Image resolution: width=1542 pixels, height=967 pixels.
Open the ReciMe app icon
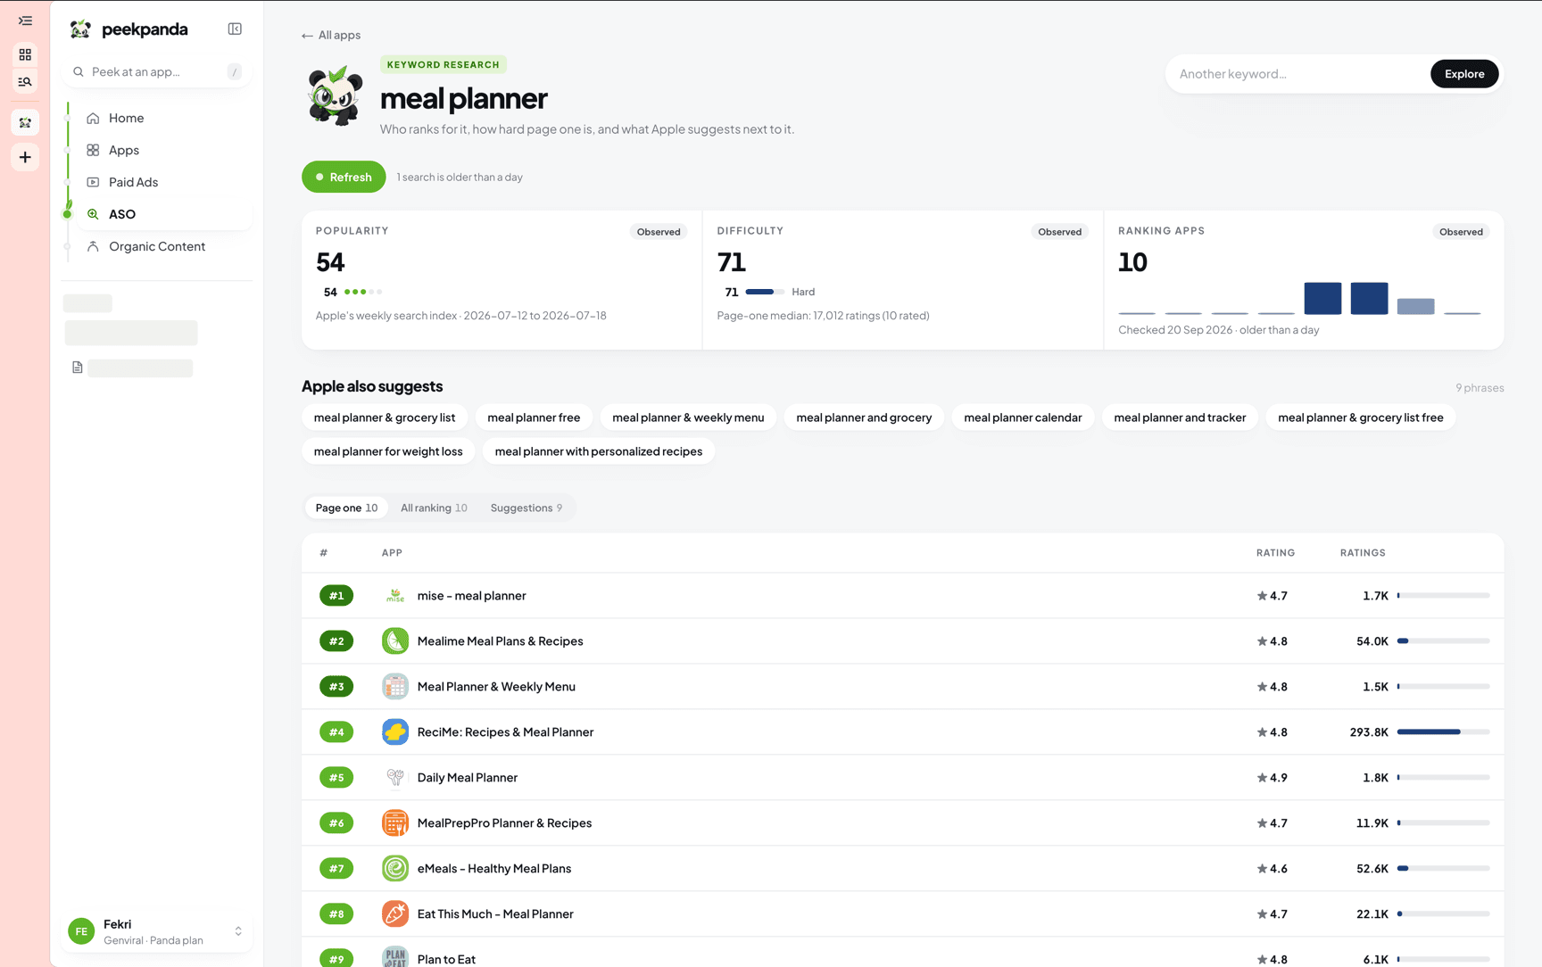(395, 731)
